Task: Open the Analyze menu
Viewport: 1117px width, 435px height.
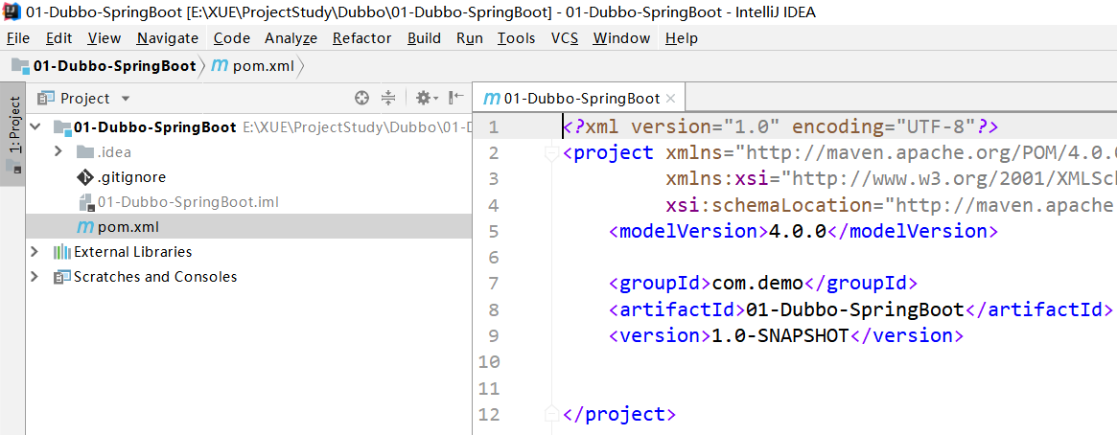Action: coord(291,37)
